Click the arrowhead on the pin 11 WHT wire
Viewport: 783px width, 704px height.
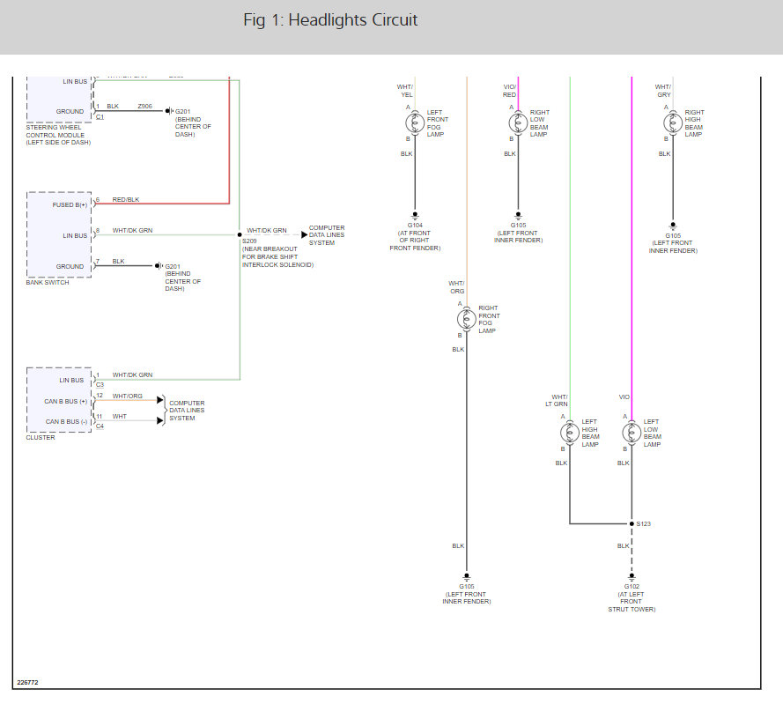tap(159, 420)
